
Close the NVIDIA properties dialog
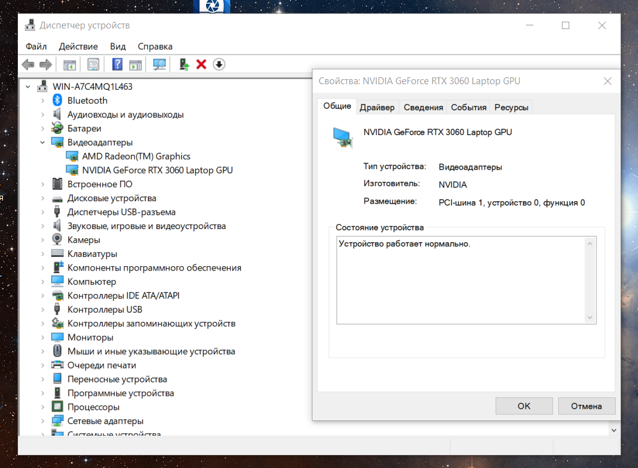click(608, 81)
